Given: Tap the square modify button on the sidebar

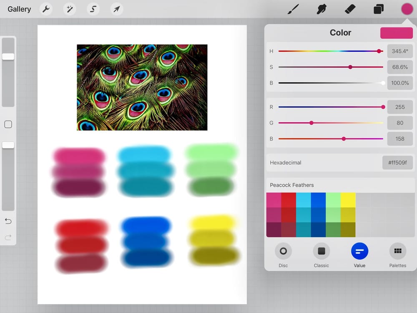Looking at the screenshot, I should 8,124.
